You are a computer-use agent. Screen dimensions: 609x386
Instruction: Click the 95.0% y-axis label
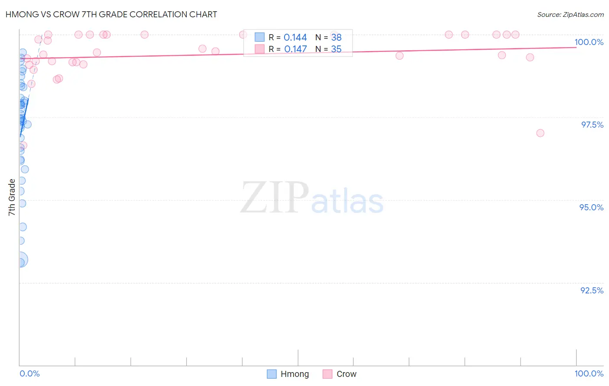(x=592, y=207)
